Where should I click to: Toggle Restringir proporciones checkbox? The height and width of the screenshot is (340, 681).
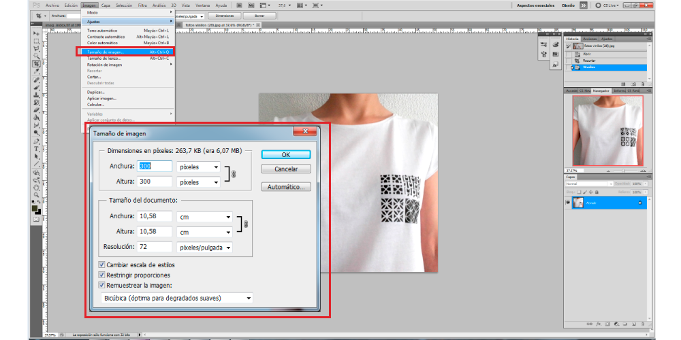point(101,275)
